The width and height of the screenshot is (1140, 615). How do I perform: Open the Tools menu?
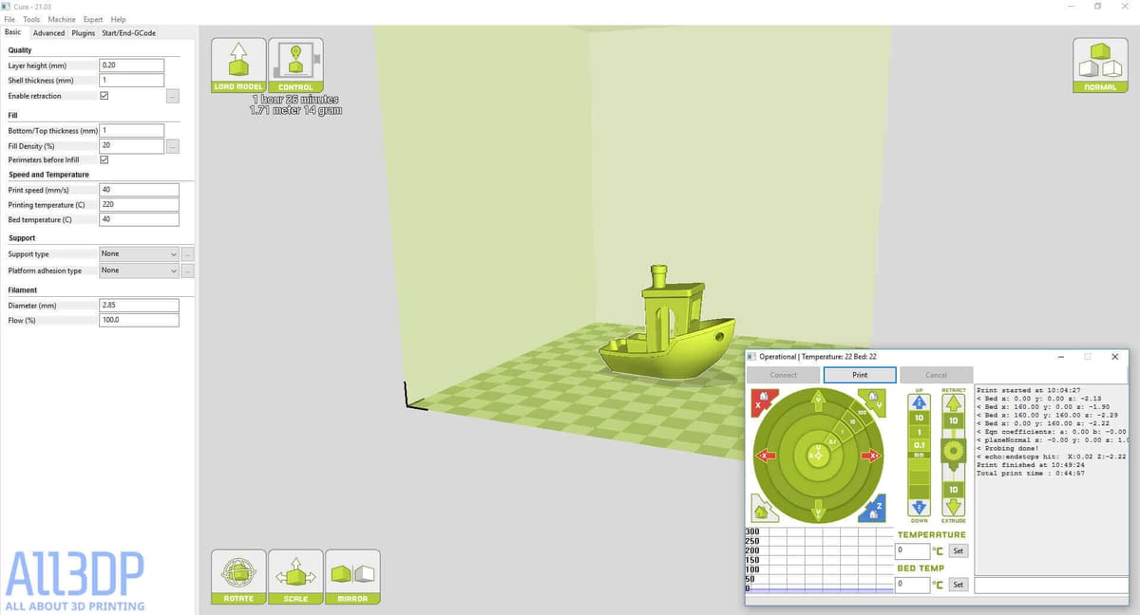click(31, 19)
